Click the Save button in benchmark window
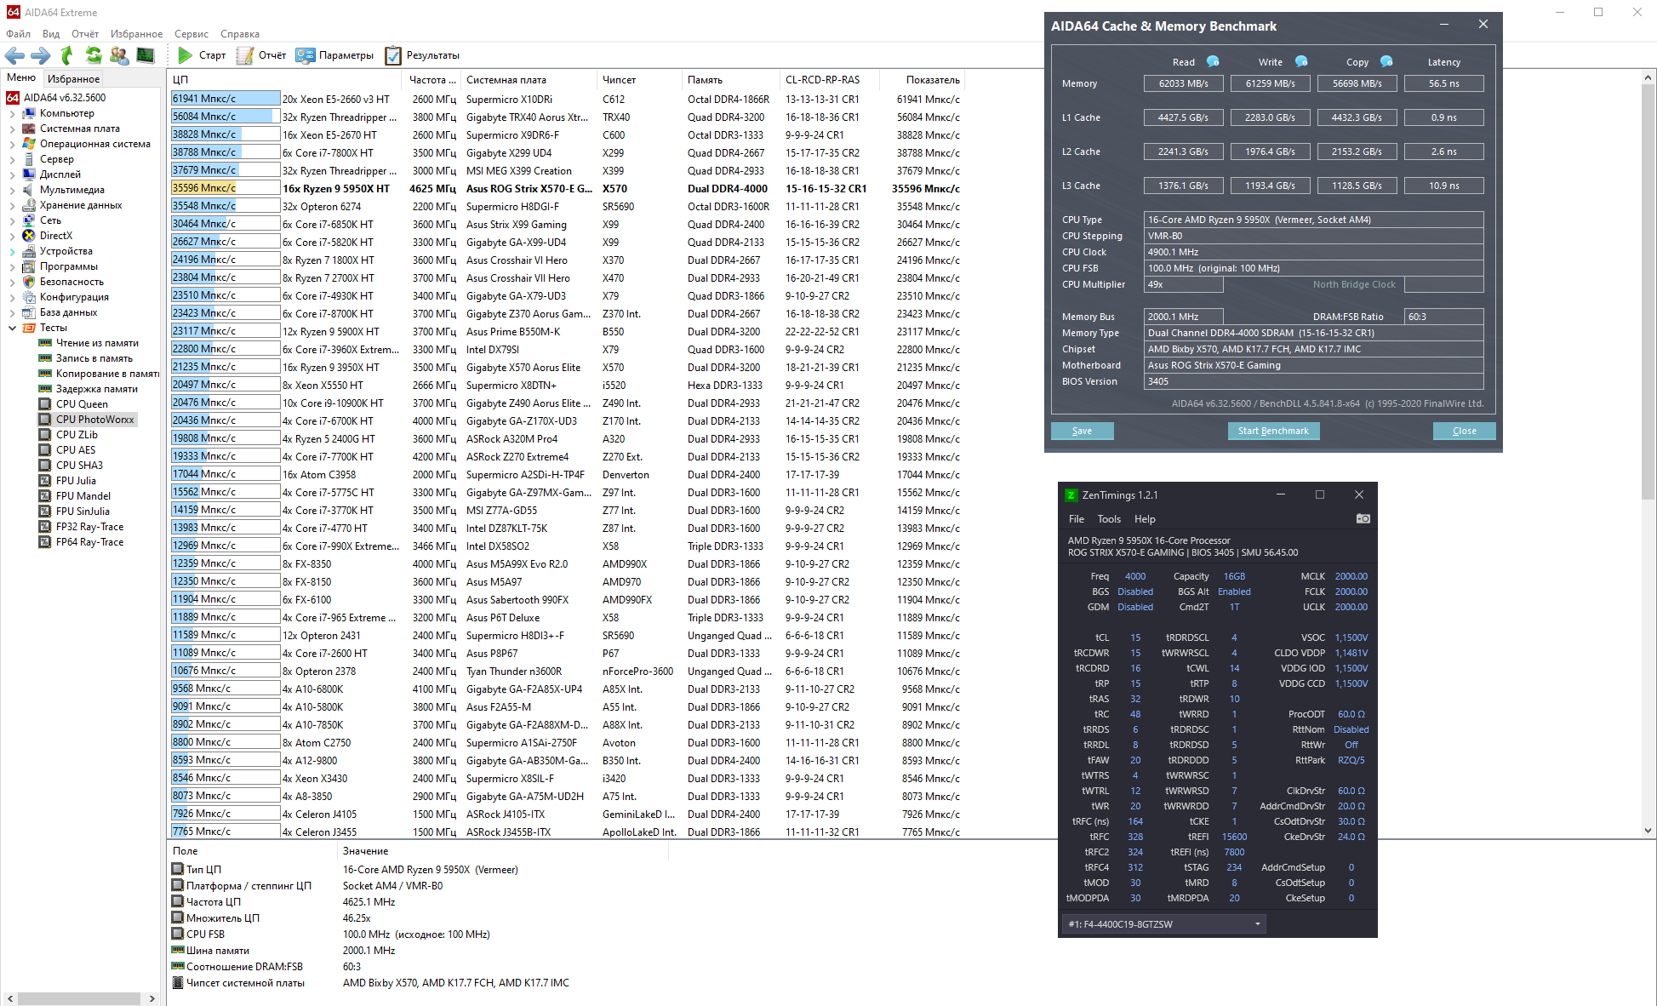Image resolution: width=1657 pixels, height=1006 pixels. (1082, 431)
